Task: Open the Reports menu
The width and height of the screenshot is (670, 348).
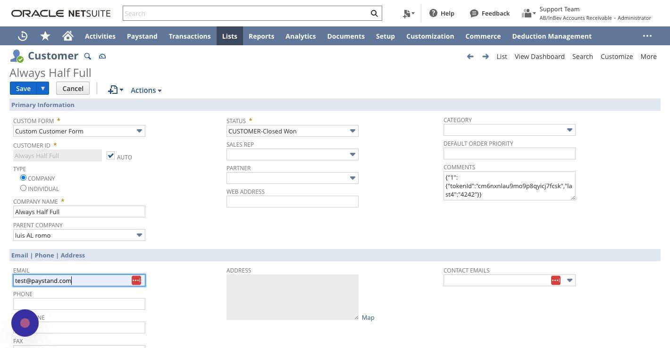Action: [x=261, y=36]
